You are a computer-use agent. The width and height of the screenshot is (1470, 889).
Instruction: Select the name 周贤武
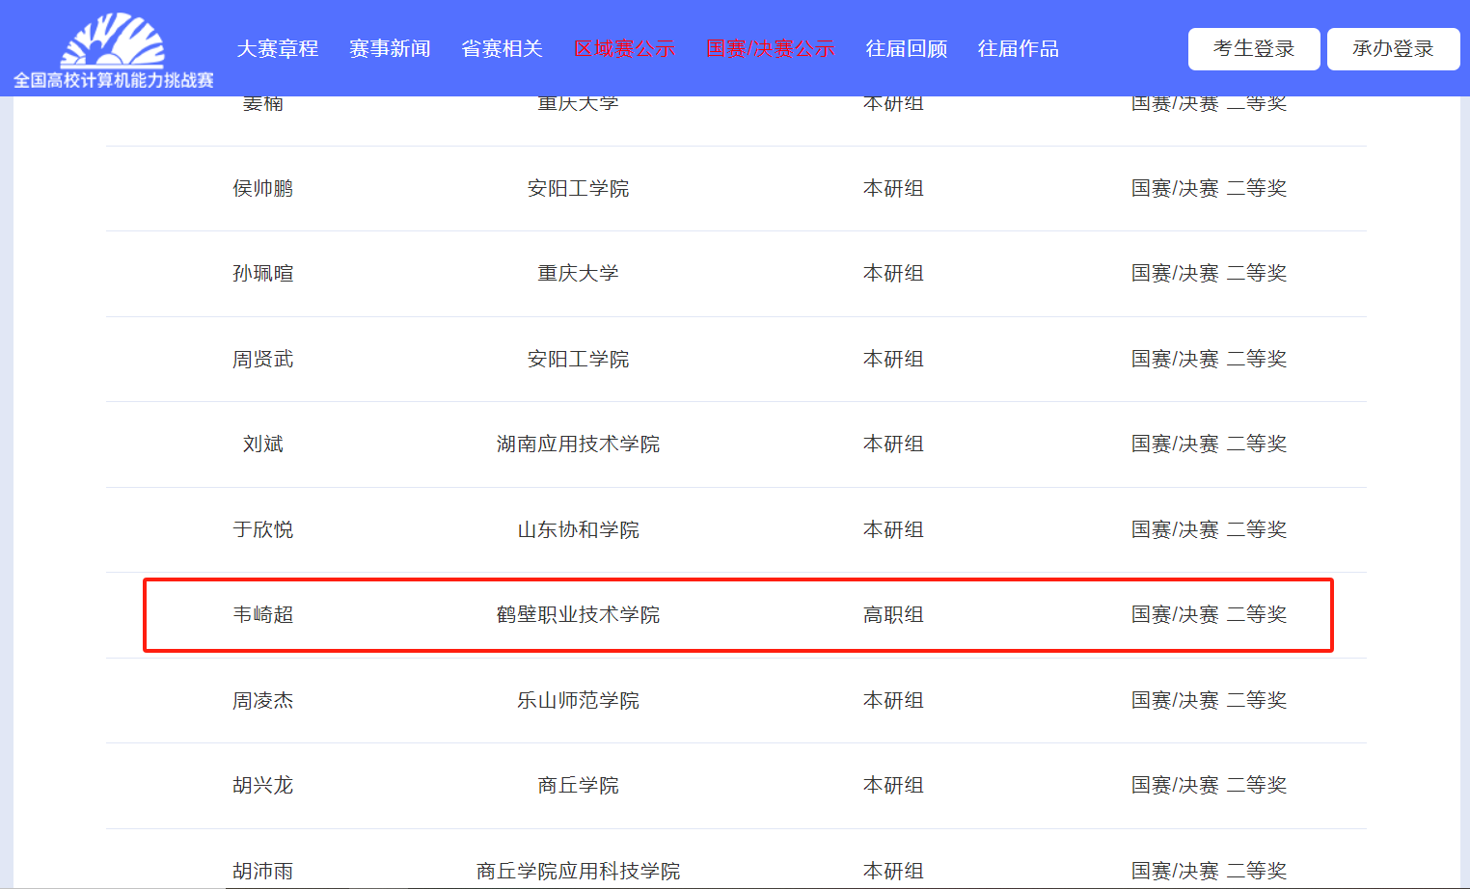(262, 359)
